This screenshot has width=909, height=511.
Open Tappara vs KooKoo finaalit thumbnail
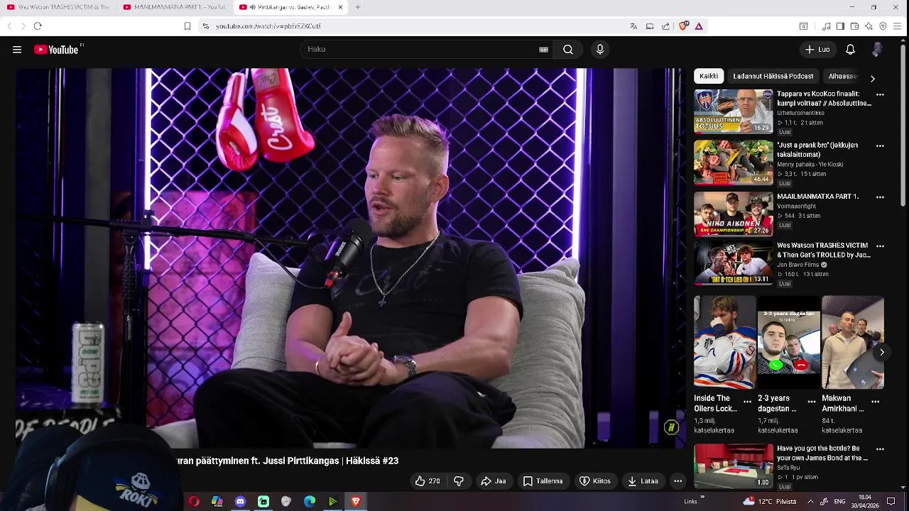pyautogui.click(x=734, y=111)
